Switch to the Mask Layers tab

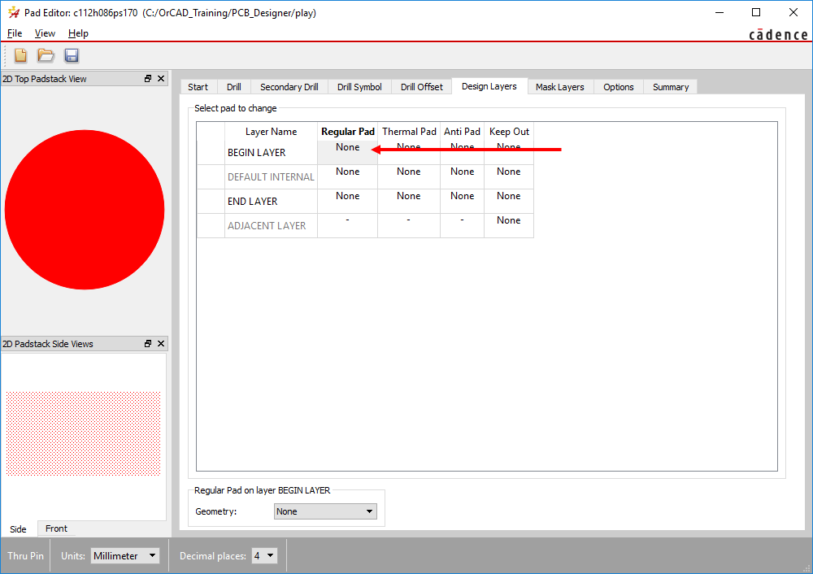coord(560,87)
